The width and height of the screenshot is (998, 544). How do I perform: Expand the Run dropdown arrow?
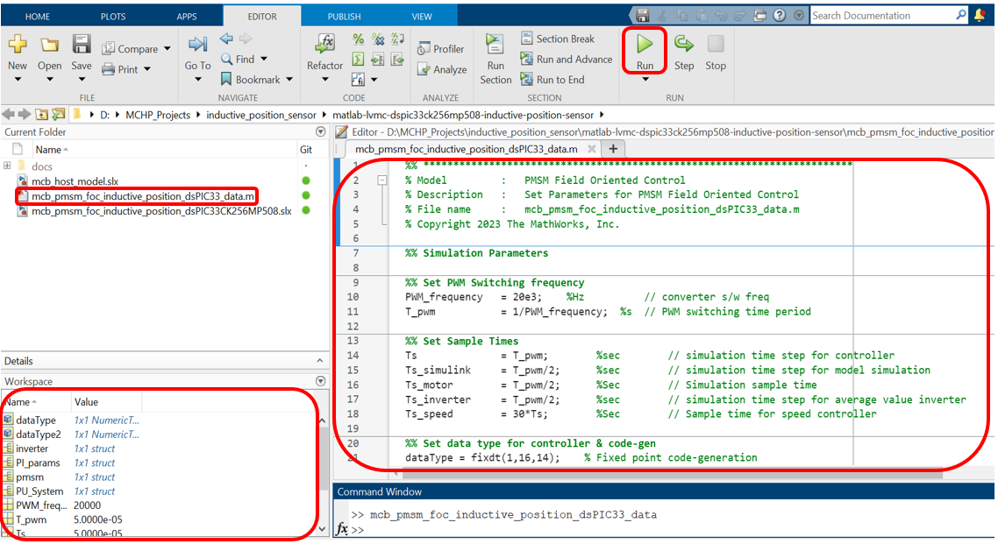click(x=645, y=80)
